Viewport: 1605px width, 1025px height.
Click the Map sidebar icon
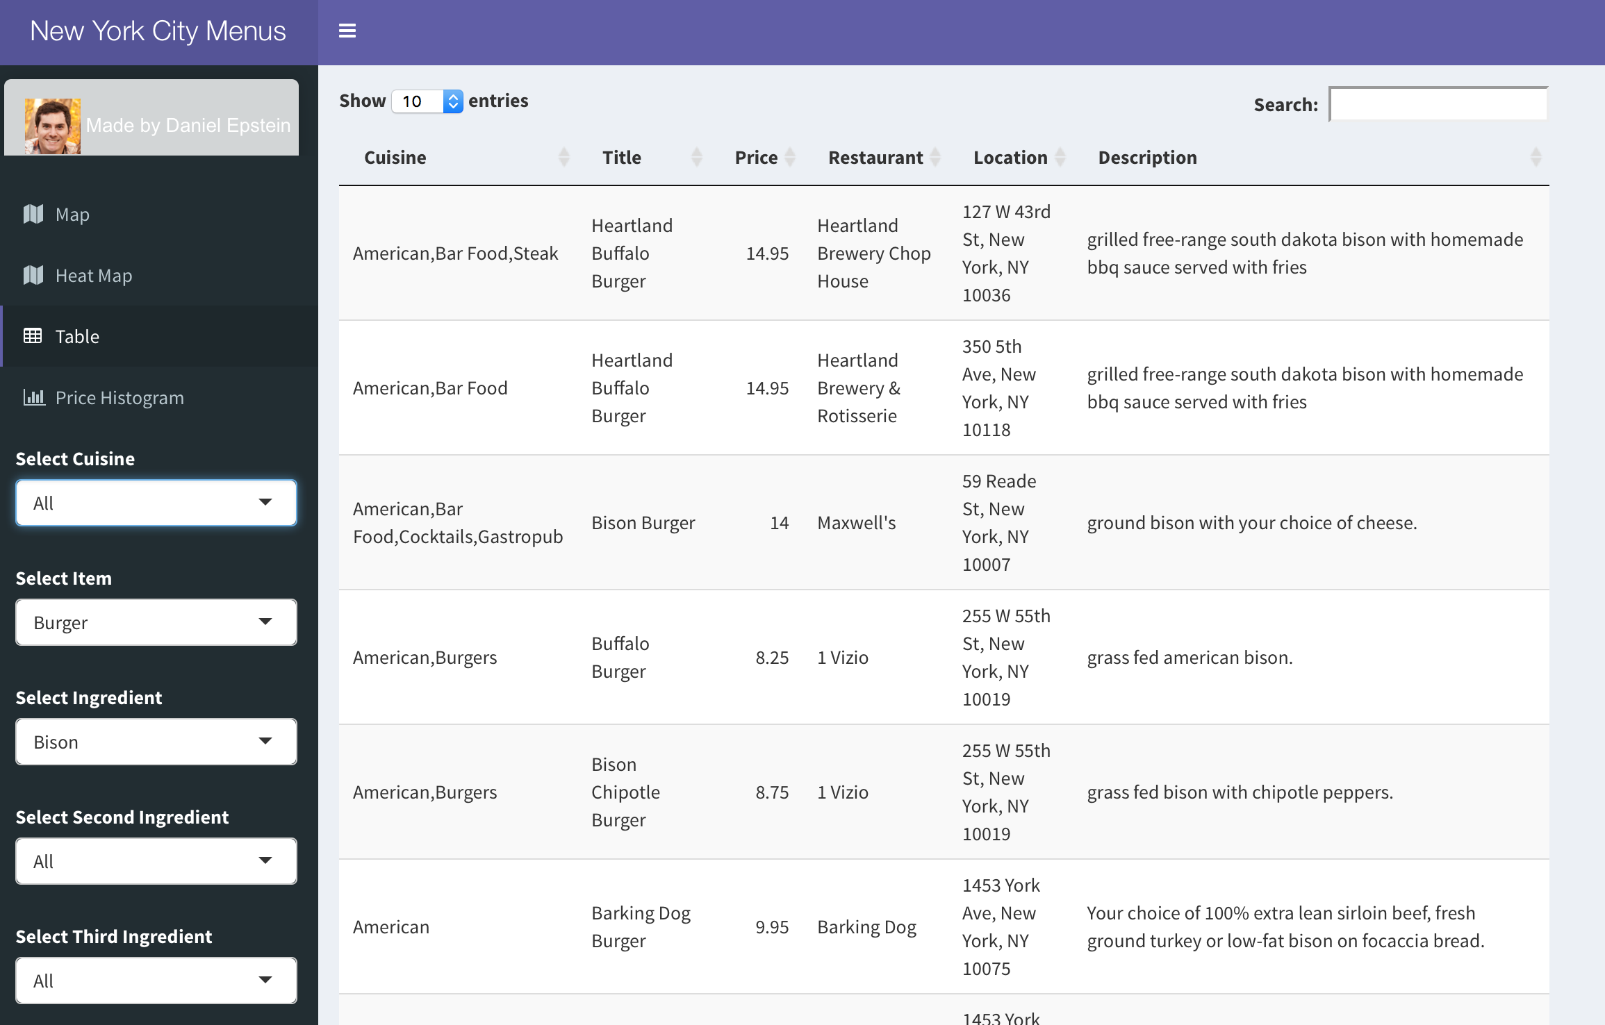pyautogui.click(x=33, y=215)
